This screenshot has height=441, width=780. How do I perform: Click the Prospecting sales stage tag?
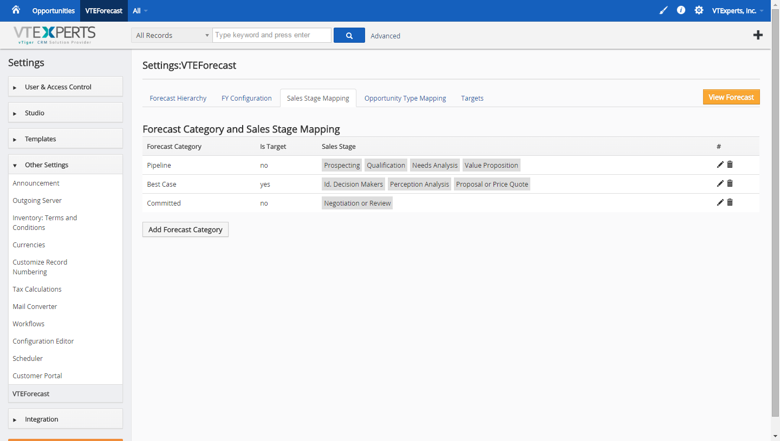point(342,165)
